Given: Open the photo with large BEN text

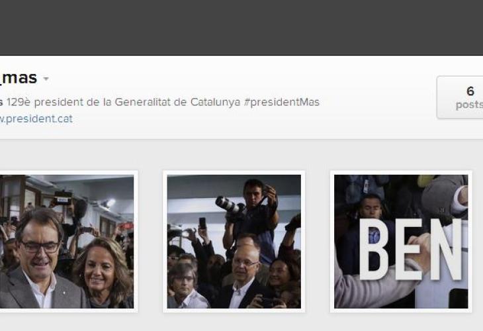Looking at the screenshot, I should tap(401, 242).
